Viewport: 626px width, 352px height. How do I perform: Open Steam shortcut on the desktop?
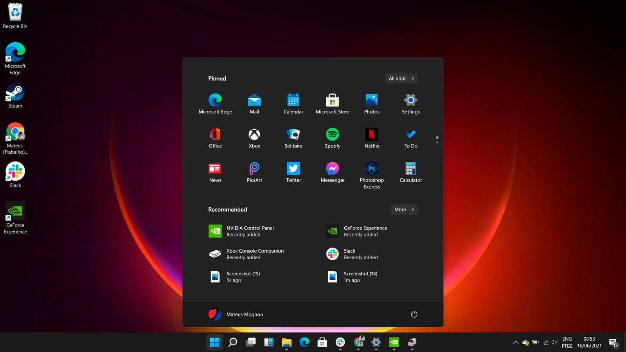coord(15,96)
